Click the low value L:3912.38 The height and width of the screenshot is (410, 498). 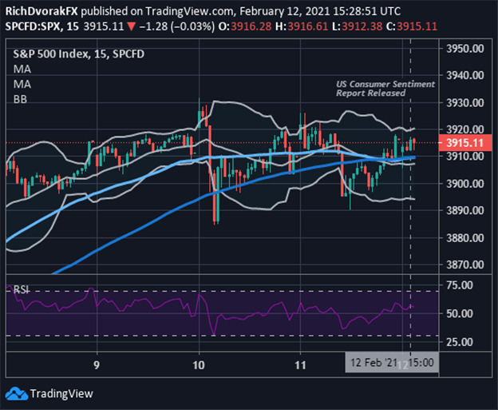357,26
